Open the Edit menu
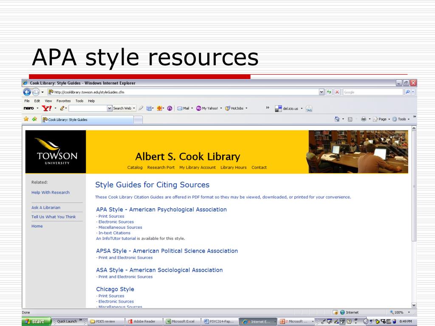This screenshot has height=326, width=435. click(x=37, y=101)
